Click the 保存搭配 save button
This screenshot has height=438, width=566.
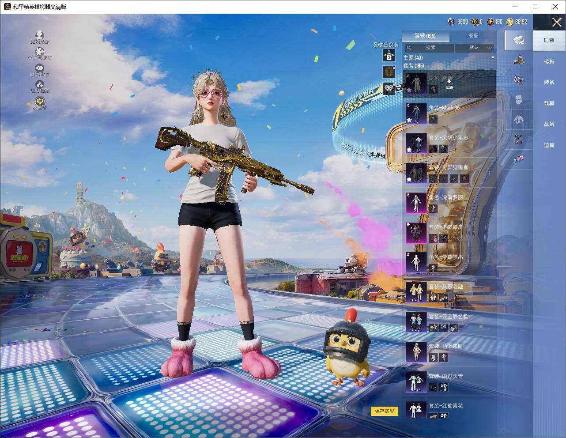(x=385, y=411)
